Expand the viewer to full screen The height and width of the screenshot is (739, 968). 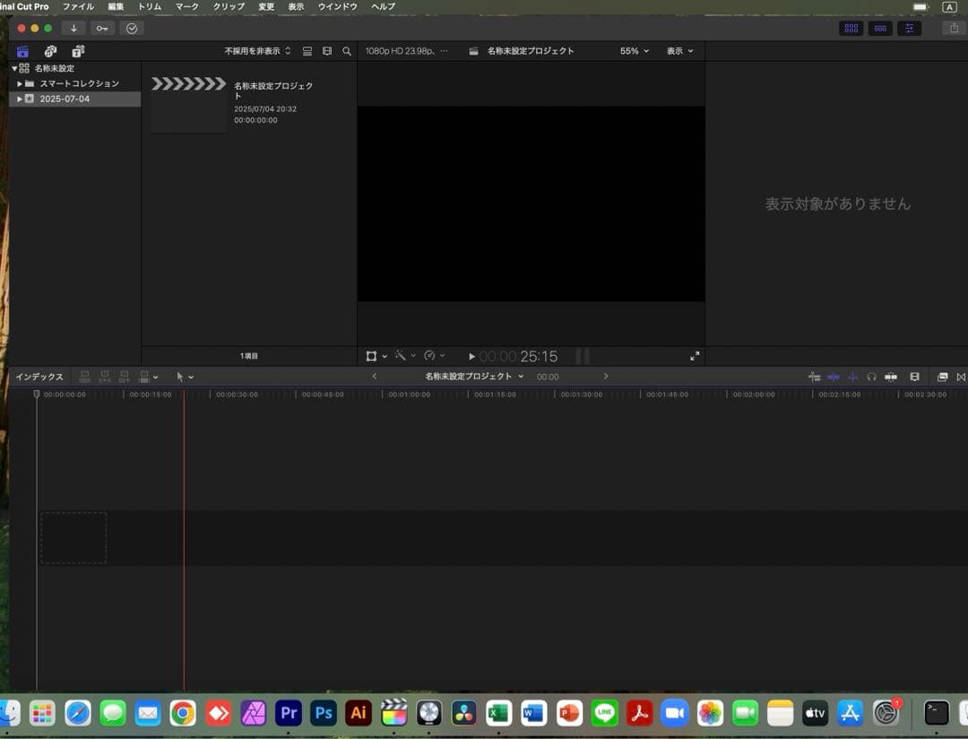click(695, 355)
